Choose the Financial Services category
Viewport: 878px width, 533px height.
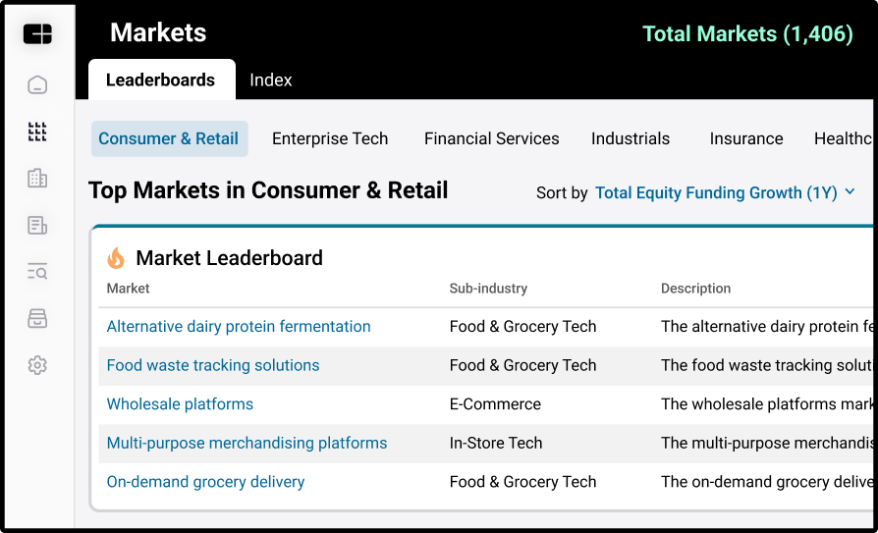(492, 138)
